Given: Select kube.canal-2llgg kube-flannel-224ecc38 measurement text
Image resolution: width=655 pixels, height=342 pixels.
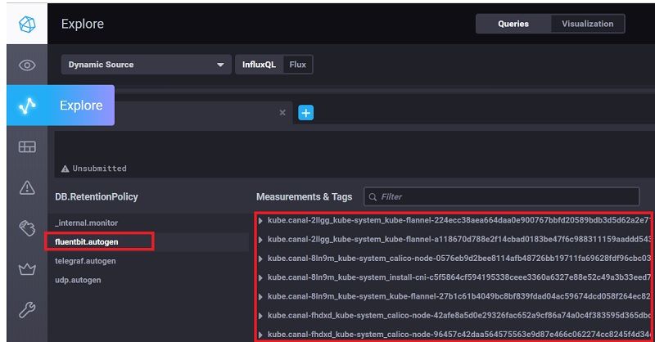Looking at the screenshot, I should click(459, 220).
